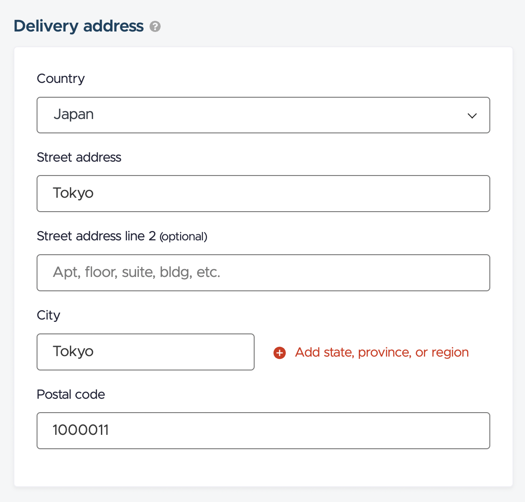Click the Street address line 2 label
The image size is (525, 502).
point(96,236)
